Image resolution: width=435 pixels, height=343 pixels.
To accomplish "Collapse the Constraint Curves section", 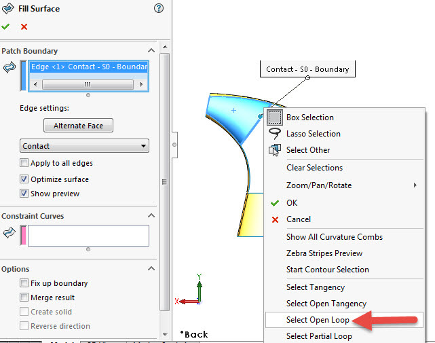I will pos(151,215).
